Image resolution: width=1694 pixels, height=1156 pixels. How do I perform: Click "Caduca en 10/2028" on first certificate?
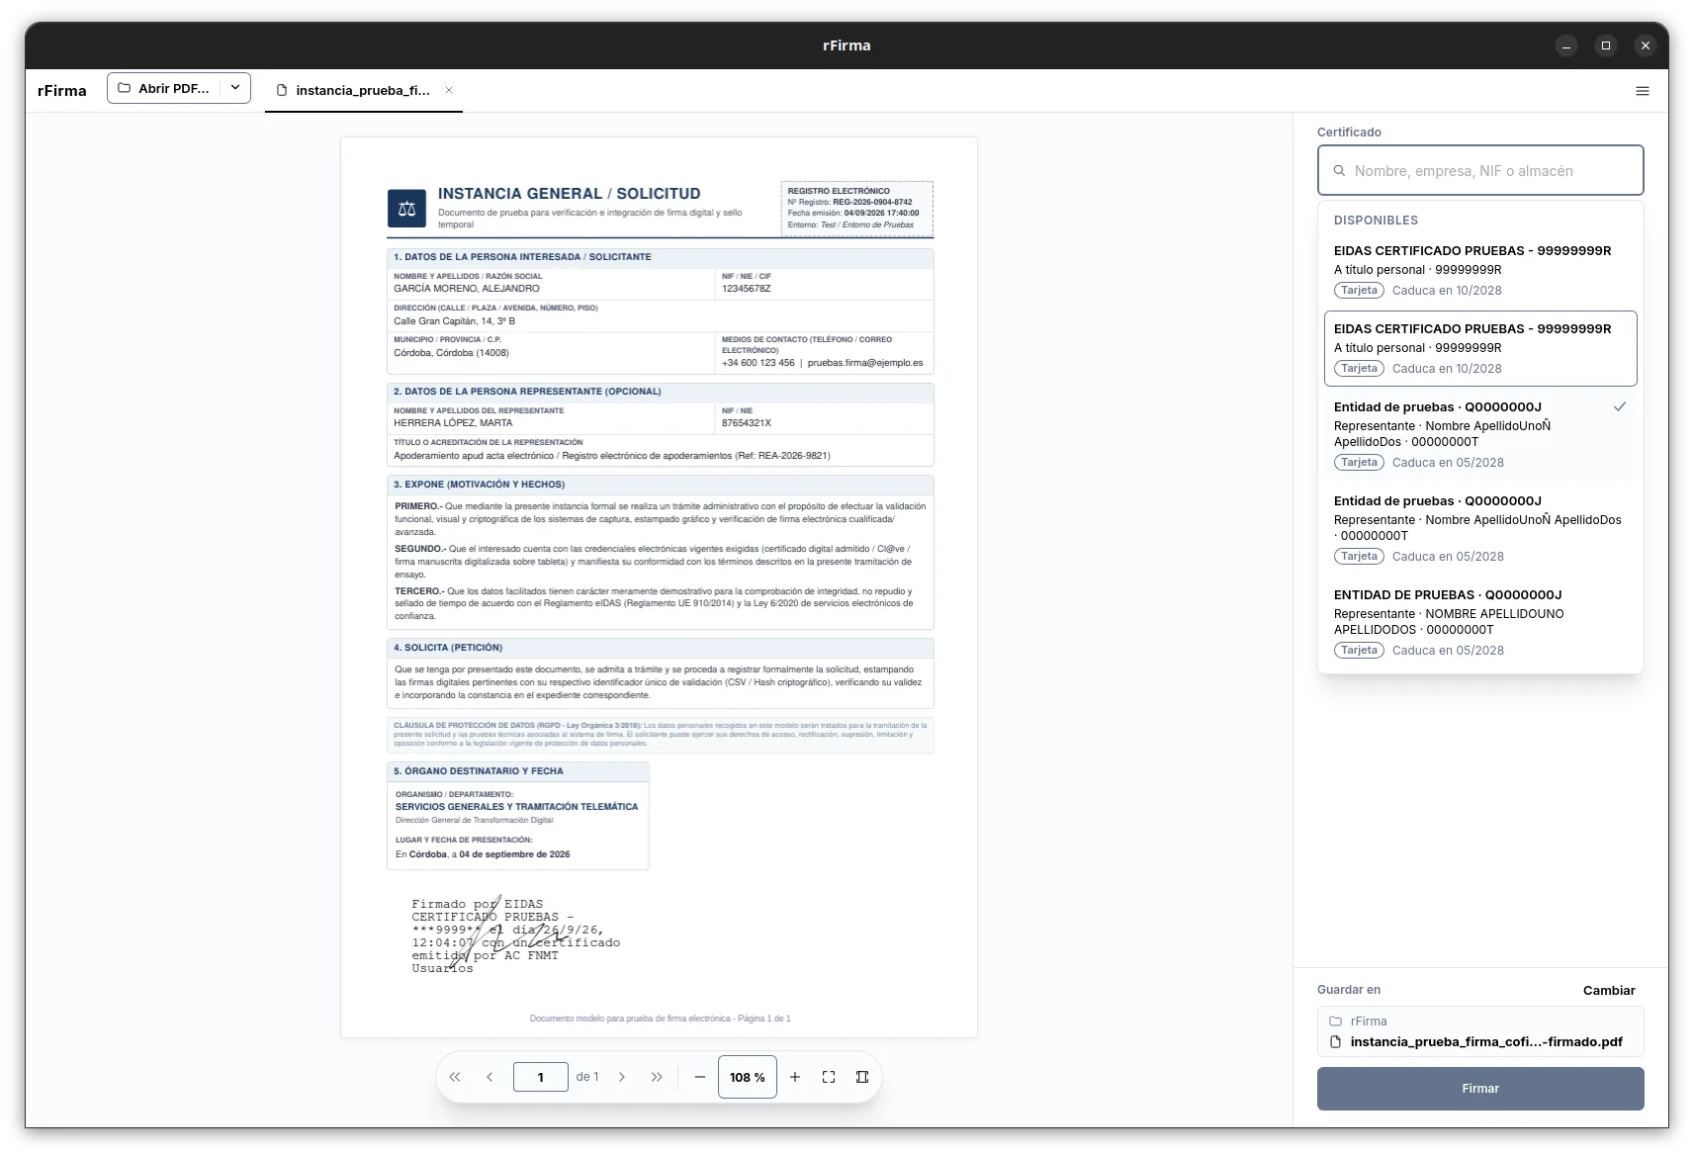point(1447,291)
